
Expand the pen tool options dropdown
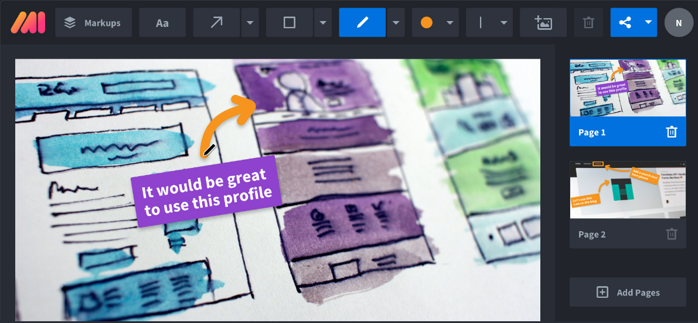pyautogui.click(x=396, y=22)
